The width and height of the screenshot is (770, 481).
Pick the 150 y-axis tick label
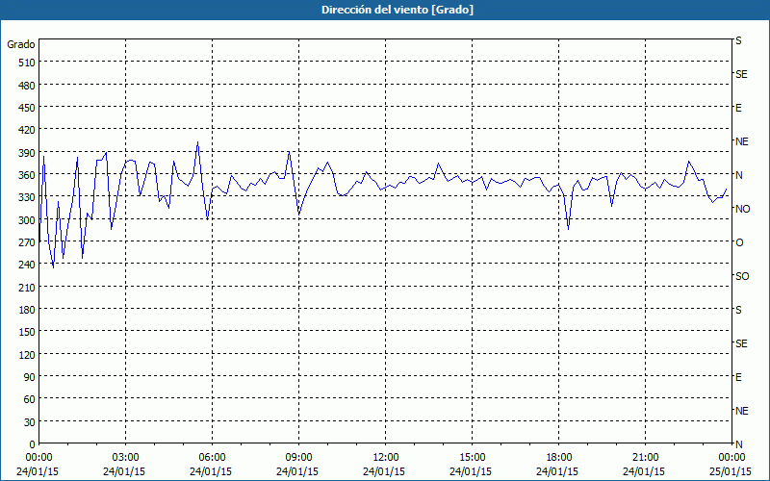point(28,332)
